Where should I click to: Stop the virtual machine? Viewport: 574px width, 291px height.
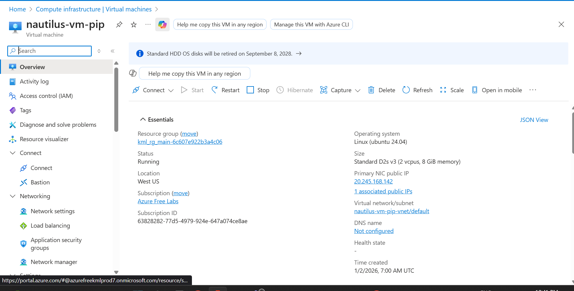click(x=250, y=90)
